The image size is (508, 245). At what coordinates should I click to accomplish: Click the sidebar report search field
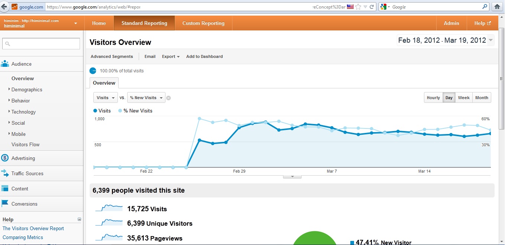41,44
